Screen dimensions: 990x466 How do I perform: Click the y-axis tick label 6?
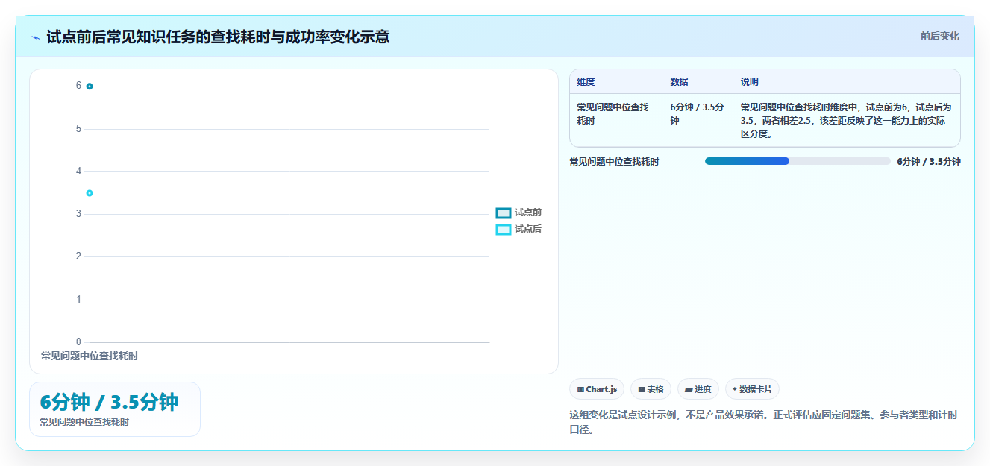pos(78,86)
